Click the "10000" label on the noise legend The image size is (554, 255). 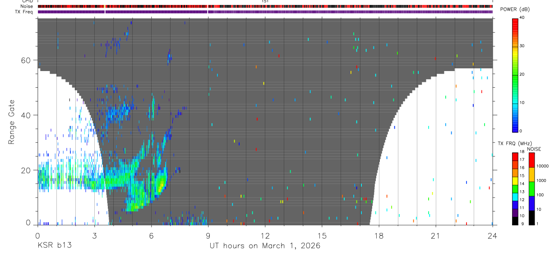pyautogui.click(x=543, y=166)
